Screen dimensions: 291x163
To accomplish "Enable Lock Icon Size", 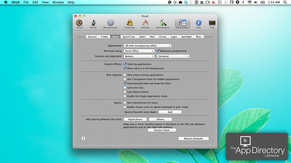I will coord(125,88).
